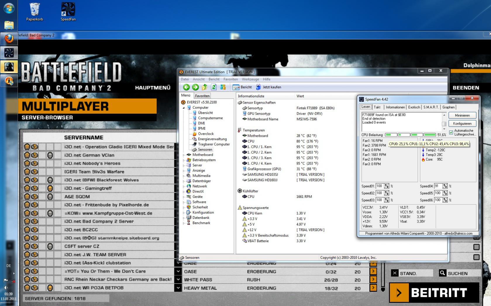
Task: Click BEENDEN in Battlefield menu
Action: coord(466,88)
